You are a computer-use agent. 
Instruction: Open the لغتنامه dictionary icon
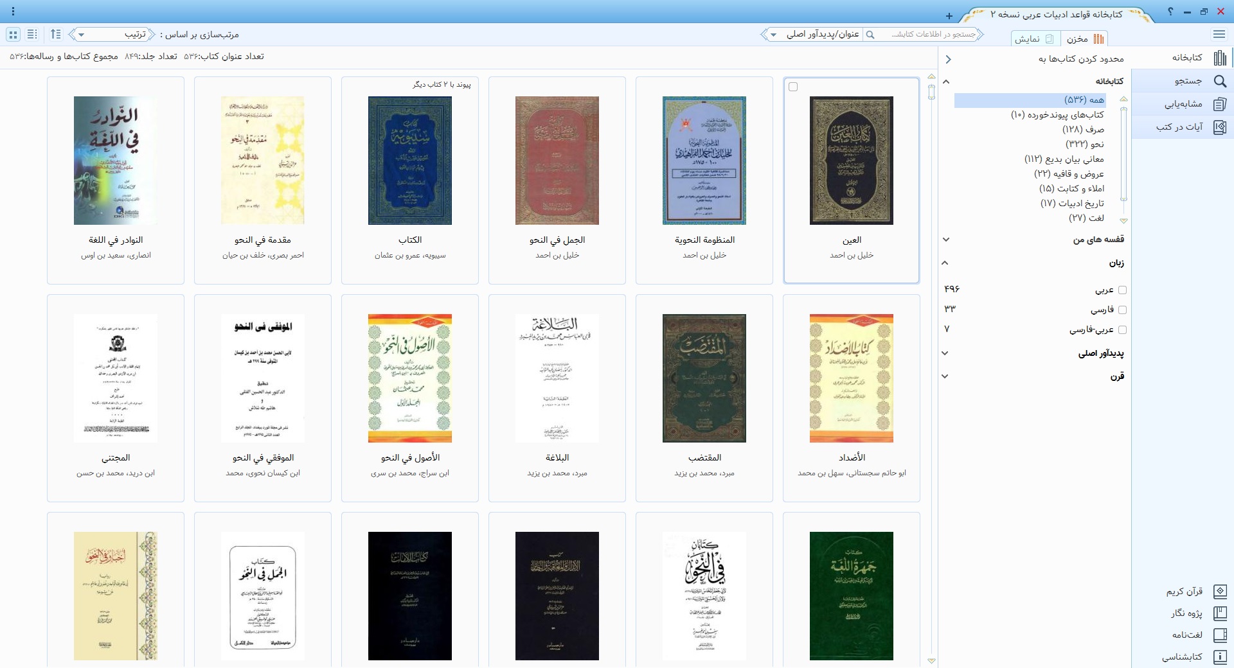[1219, 635]
